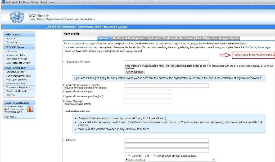
Task: Click the Quadrennial Reports box header
Action: 19,103
